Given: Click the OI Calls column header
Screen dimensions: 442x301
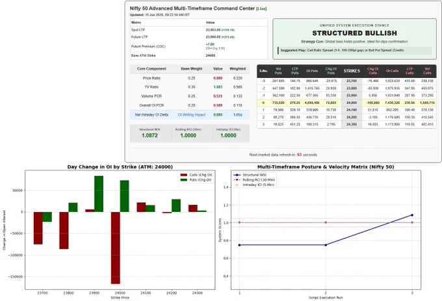Looking at the screenshot, I should [392, 71].
